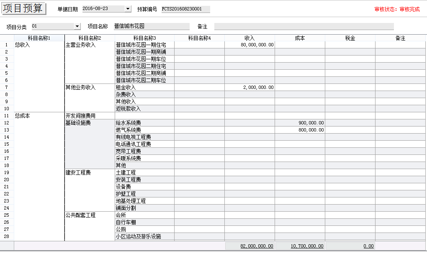Click the 0.00 tax total

pos(350,246)
